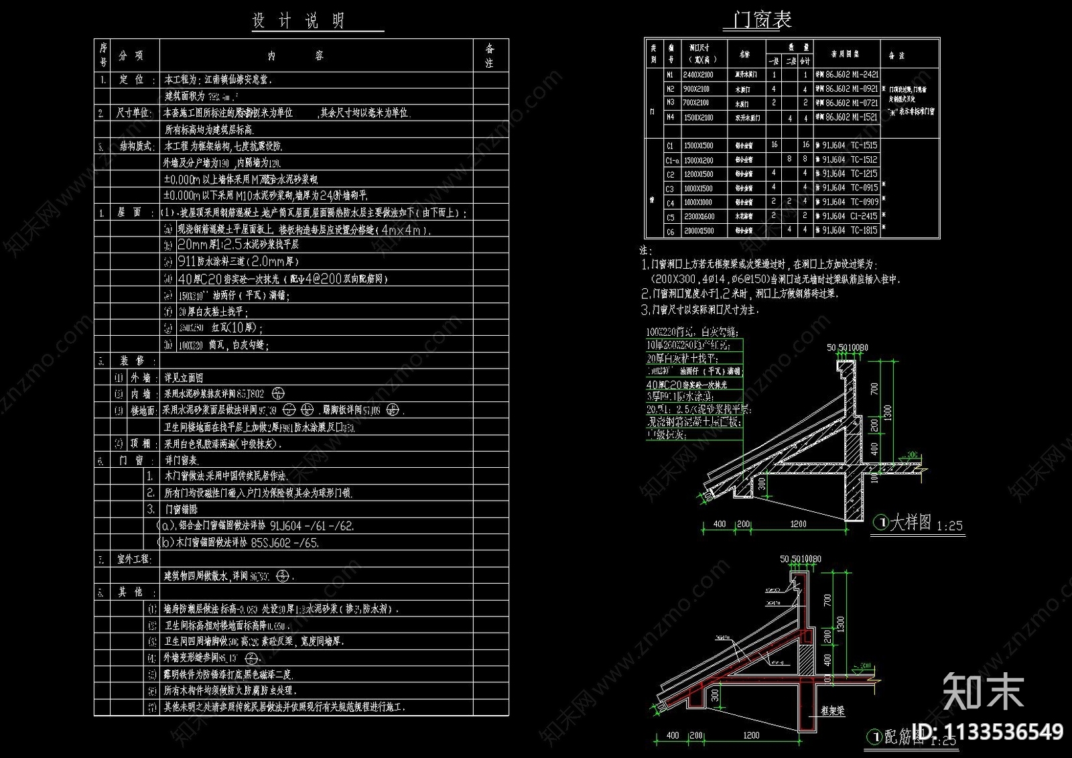Select the '备注' header in door table
This screenshot has height=758, width=1072.
point(896,55)
